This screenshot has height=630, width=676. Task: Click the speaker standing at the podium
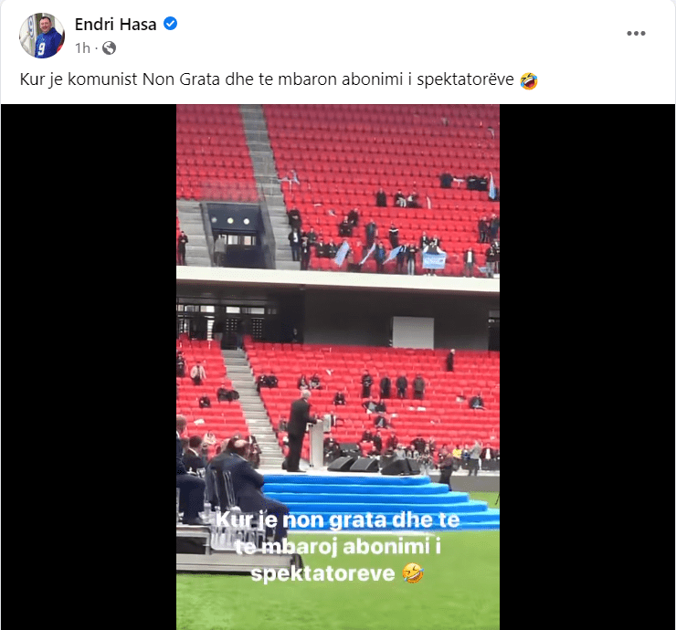click(300, 433)
